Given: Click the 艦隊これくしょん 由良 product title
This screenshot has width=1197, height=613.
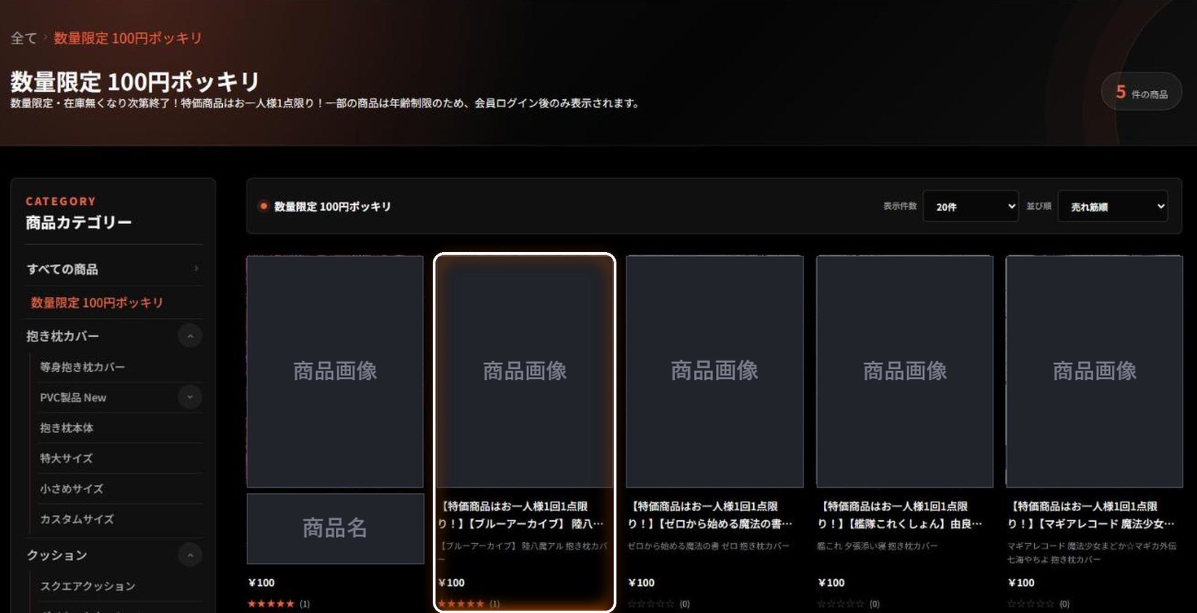Looking at the screenshot, I should coord(900,515).
